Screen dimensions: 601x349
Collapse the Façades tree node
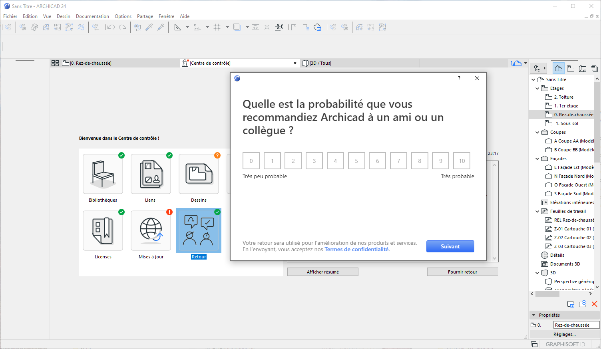click(537, 159)
